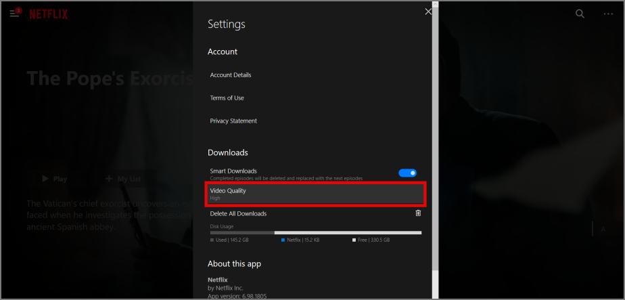
Task: Click The Pope's Exorcist title
Action: tap(110, 78)
